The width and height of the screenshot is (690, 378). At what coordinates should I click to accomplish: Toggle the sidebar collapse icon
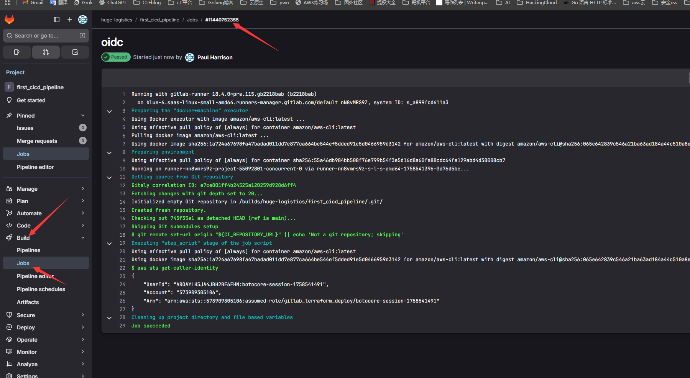(x=57, y=20)
